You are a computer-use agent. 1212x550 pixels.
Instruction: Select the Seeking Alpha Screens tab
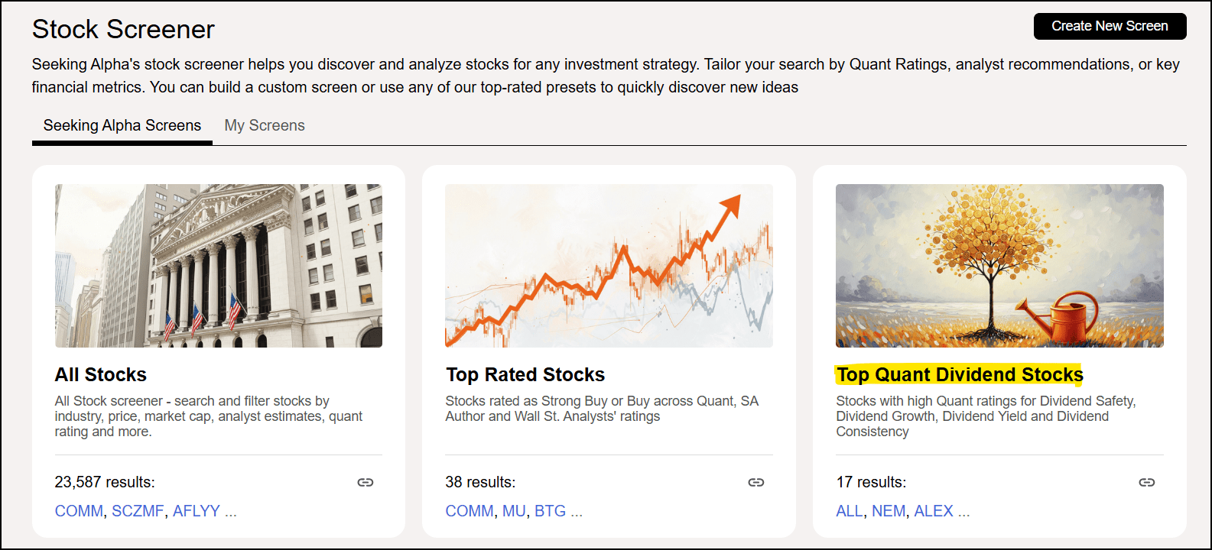pyautogui.click(x=122, y=125)
